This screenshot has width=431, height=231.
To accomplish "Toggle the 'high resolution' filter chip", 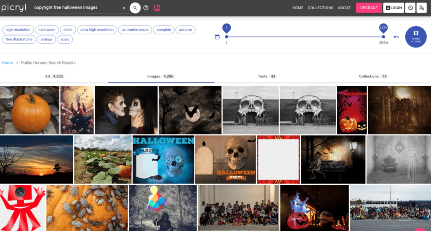I will click(18, 30).
